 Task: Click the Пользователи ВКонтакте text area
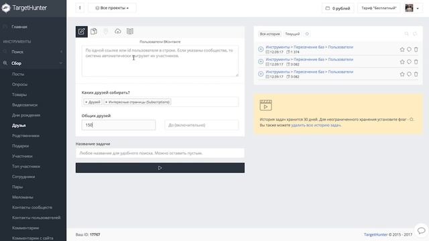point(160,61)
